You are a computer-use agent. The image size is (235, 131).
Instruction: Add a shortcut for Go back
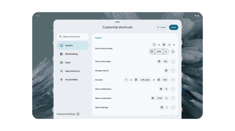(173, 80)
